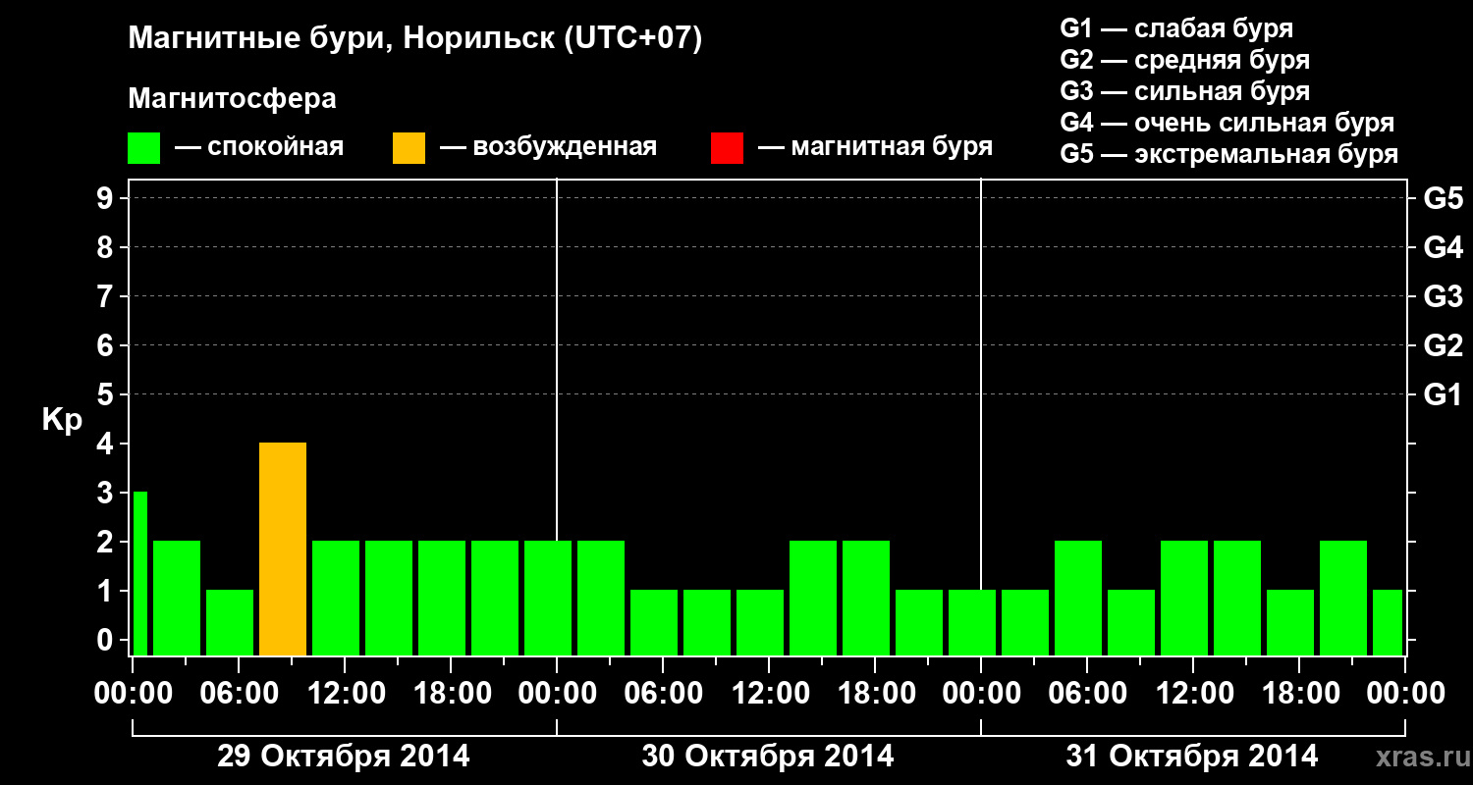This screenshot has width=1473, height=785.
Task: Select the thin Kp 3 bar at chart start
Action: (139, 573)
